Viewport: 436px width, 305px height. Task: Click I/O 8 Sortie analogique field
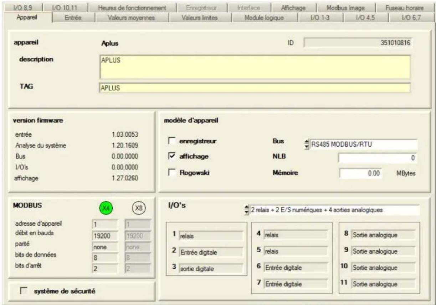(383, 235)
